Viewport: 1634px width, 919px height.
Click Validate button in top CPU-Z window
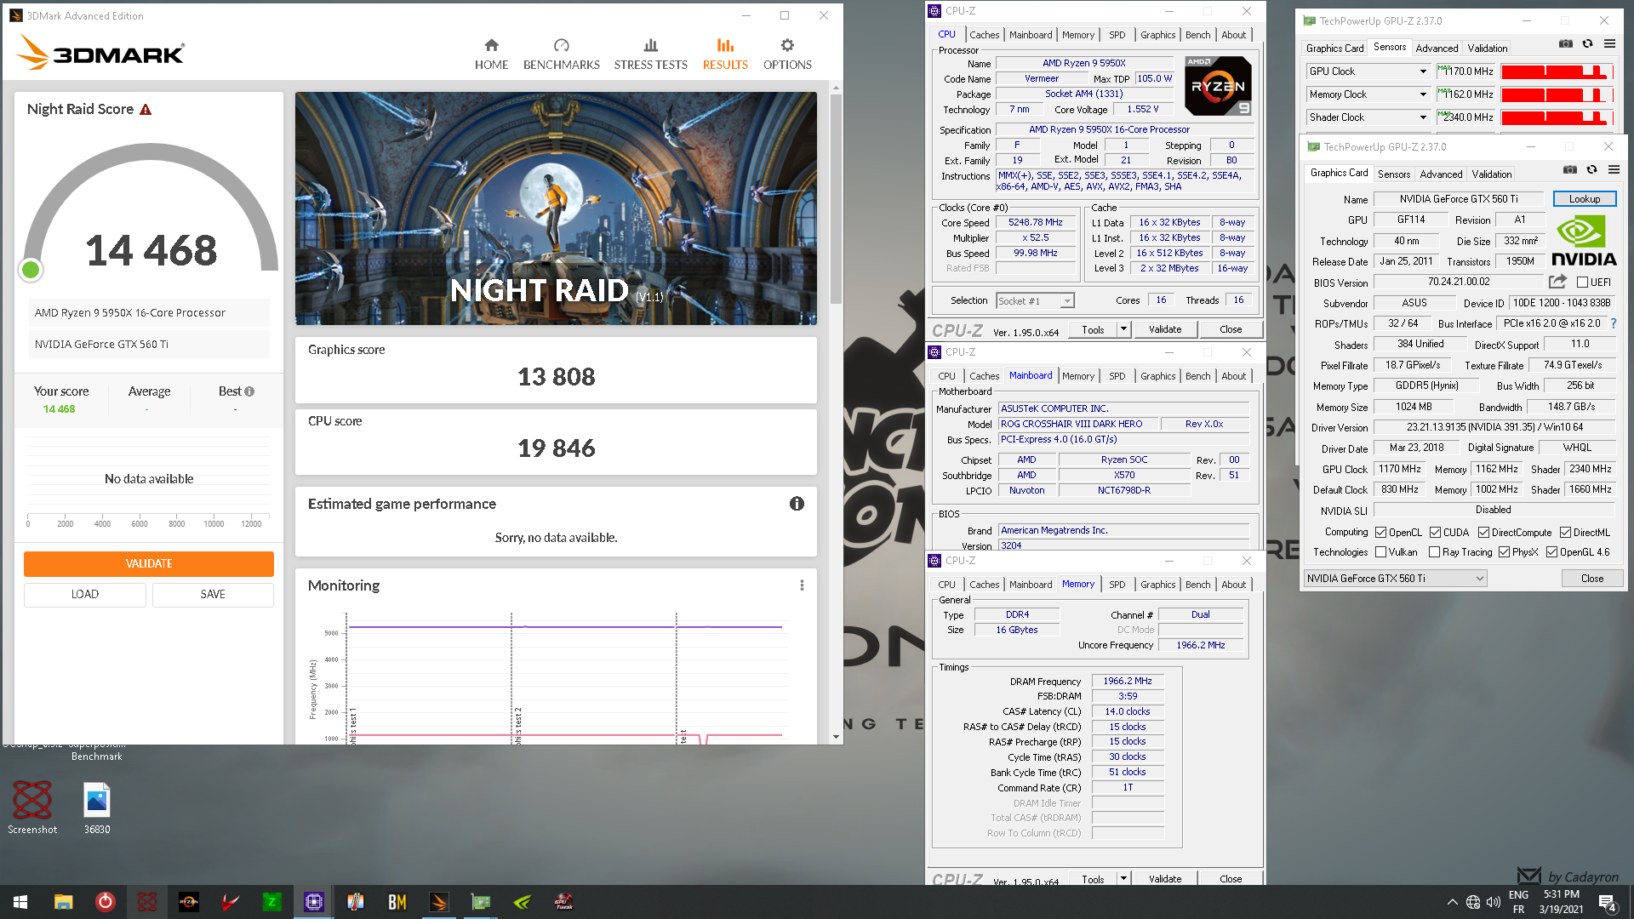point(1164,329)
